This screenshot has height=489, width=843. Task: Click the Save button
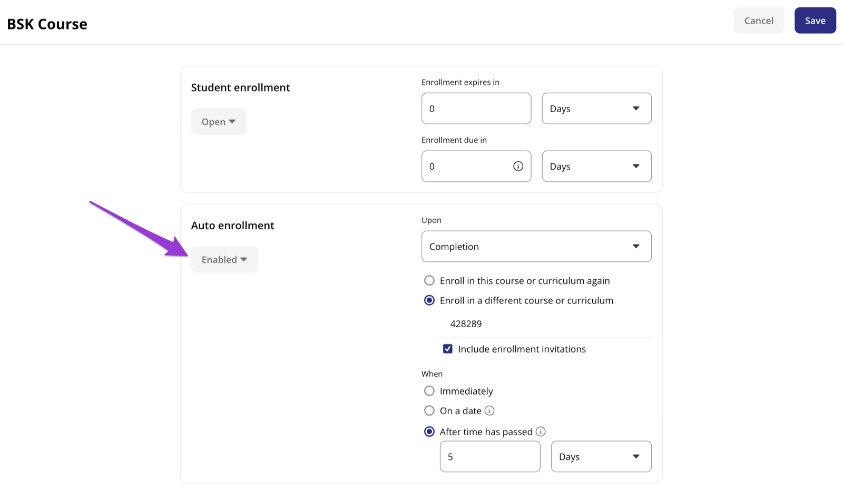pyautogui.click(x=815, y=21)
